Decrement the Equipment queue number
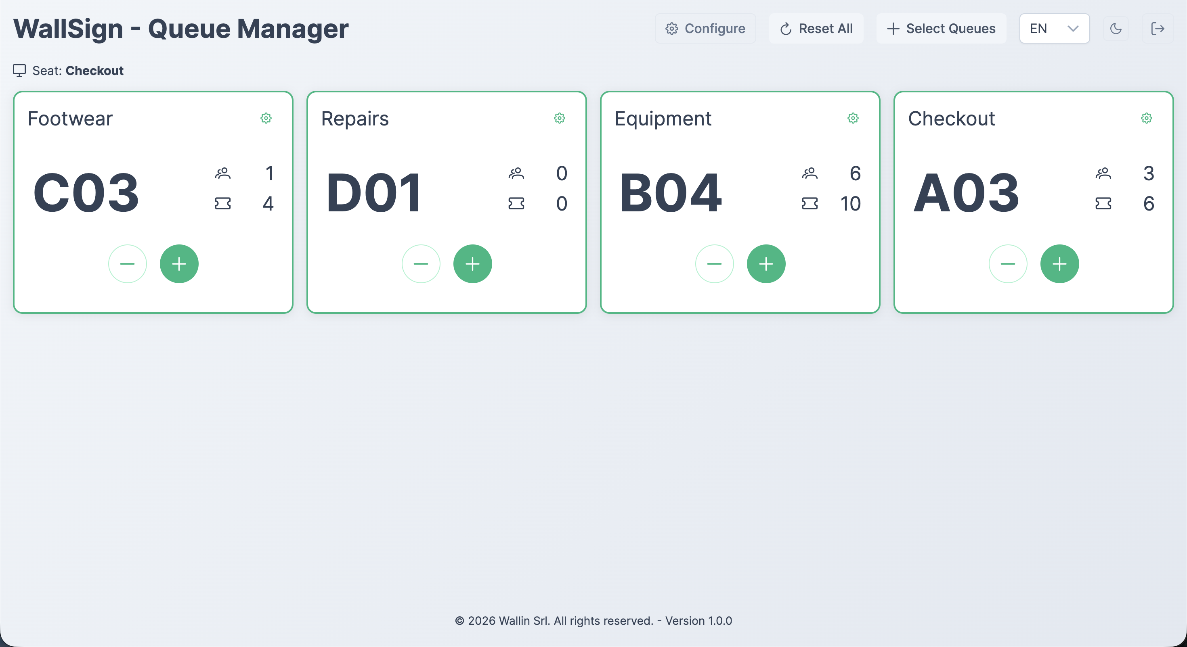 point(714,264)
